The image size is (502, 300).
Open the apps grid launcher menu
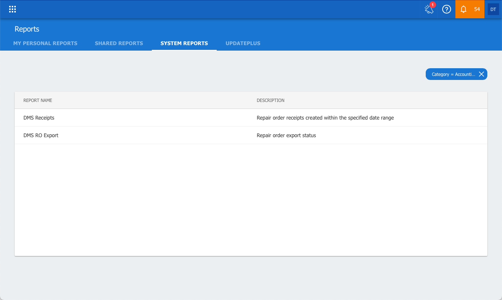click(x=12, y=10)
